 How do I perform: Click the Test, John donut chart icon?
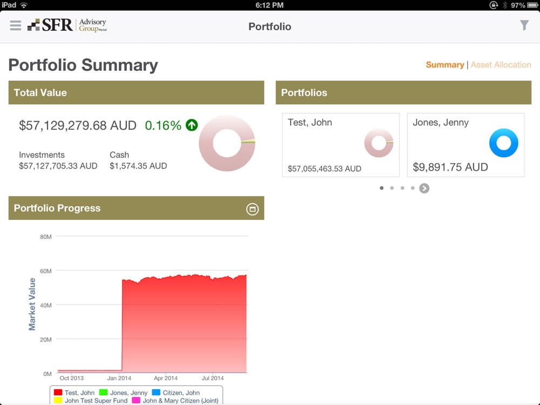click(379, 143)
